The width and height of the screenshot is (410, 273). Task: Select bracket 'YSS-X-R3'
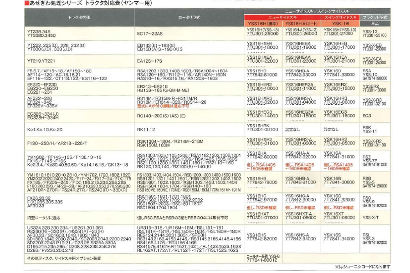tap(372, 100)
